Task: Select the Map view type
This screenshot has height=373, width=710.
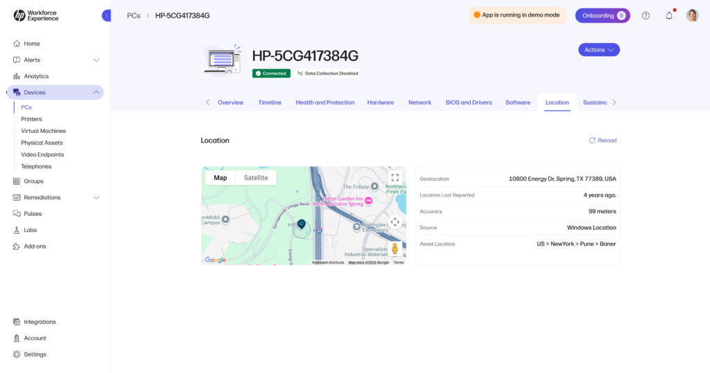Action: pos(220,178)
